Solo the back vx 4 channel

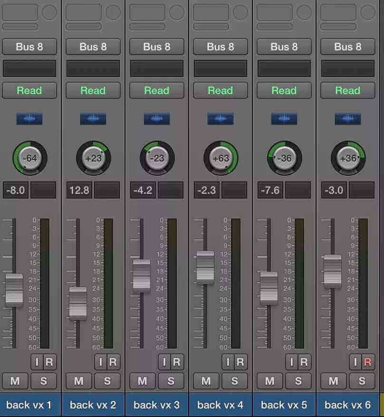point(234,381)
